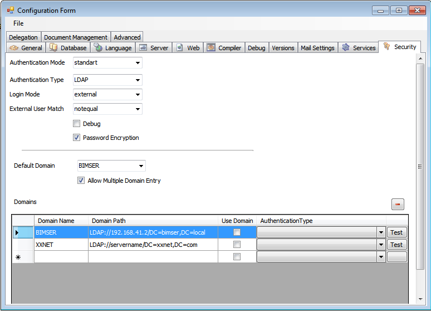Viewport: 431px width, 311px height.
Task: Open the Database tab icon
Action: click(53, 48)
